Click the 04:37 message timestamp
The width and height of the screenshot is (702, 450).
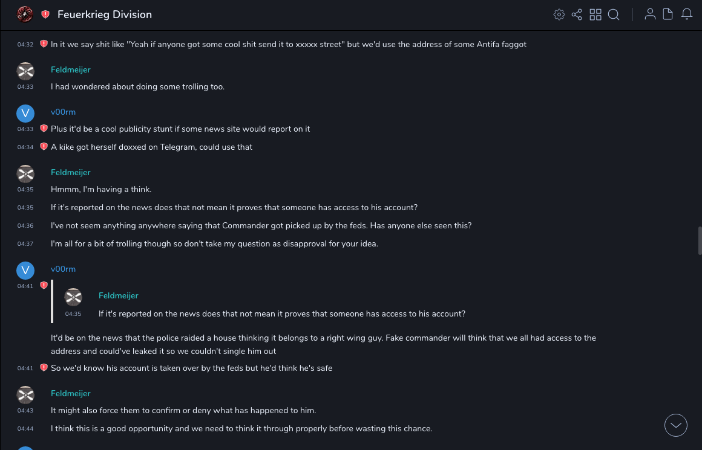tap(25, 244)
